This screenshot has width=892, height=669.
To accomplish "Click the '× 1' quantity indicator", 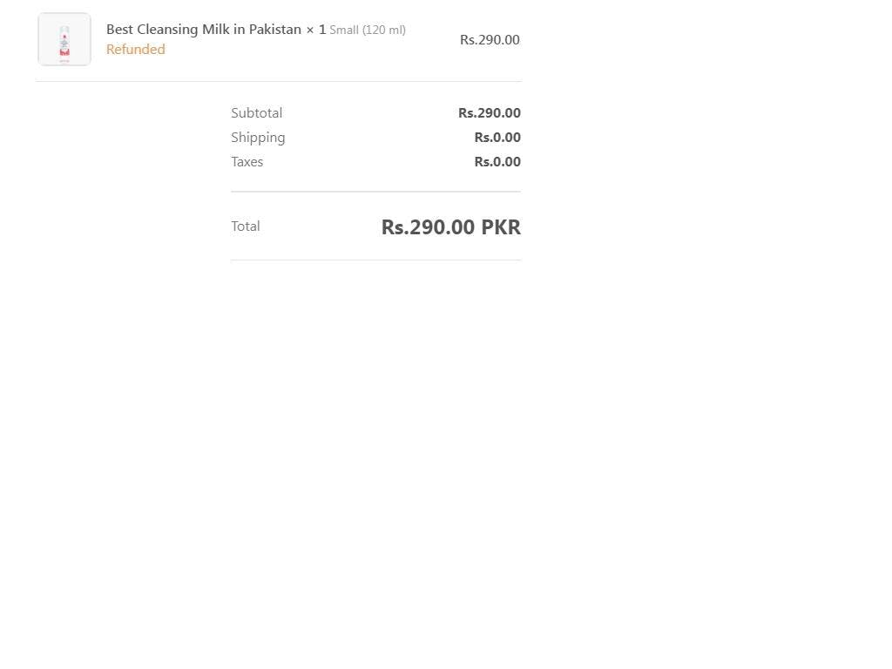I will [315, 30].
